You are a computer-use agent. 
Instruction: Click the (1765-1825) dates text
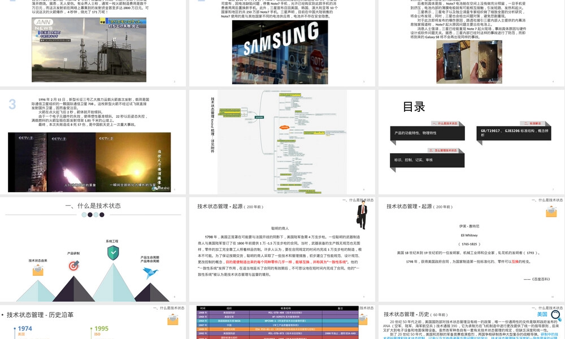(x=469, y=244)
